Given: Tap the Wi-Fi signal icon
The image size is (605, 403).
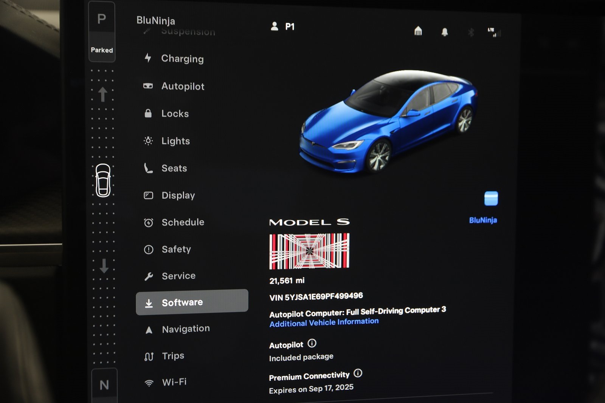Looking at the screenshot, I should [x=149, y=383].
